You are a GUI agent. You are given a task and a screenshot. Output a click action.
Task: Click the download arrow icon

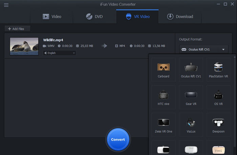click(170, 17)
